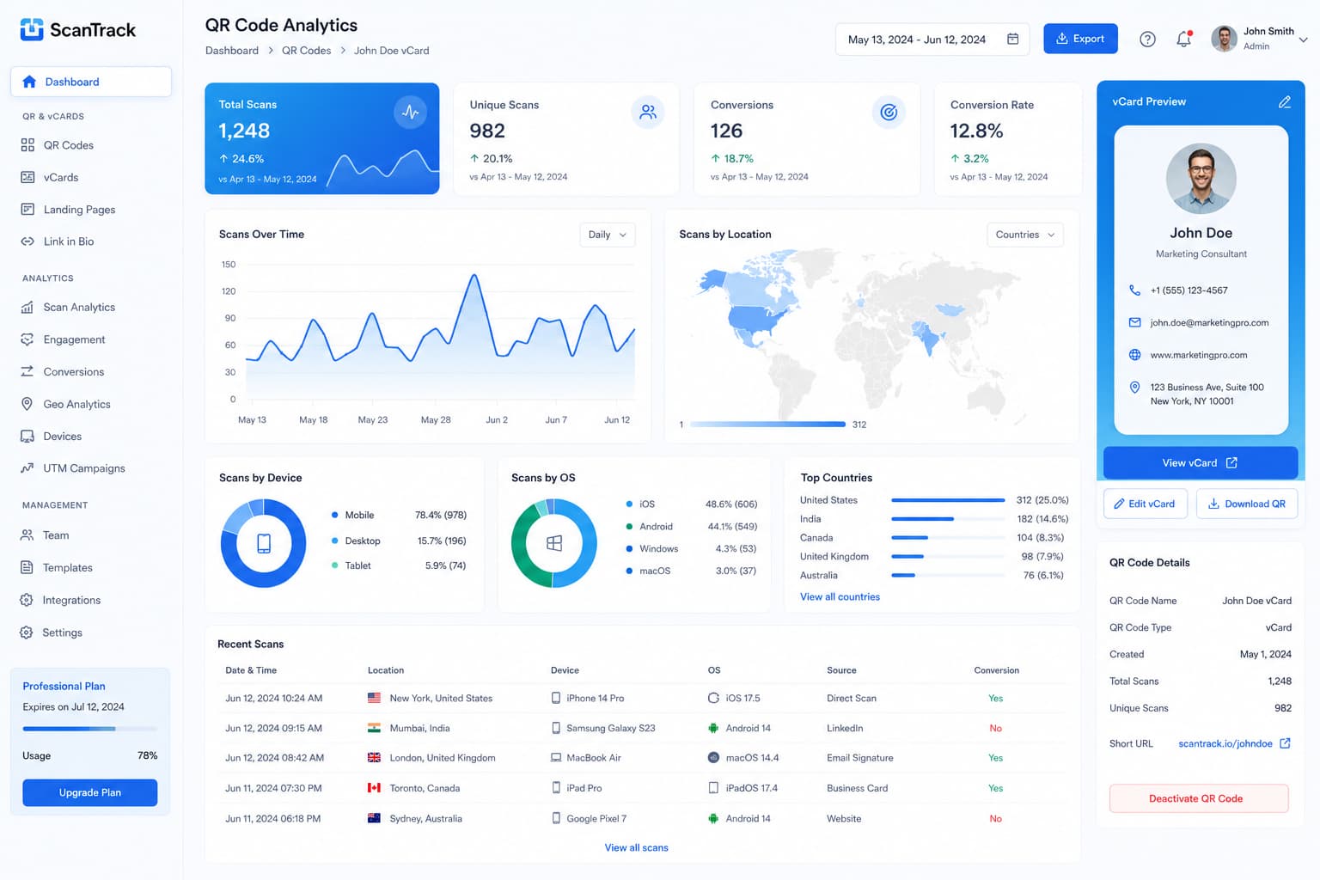Click the Export button
Screen dimensions: 1320x880
pos(1080,39)
